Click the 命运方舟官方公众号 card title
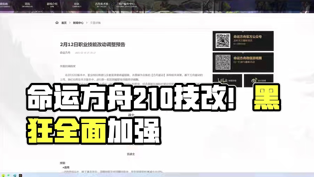Image resolution: width=314 pixels, height=177 pixels. (247, 37)
